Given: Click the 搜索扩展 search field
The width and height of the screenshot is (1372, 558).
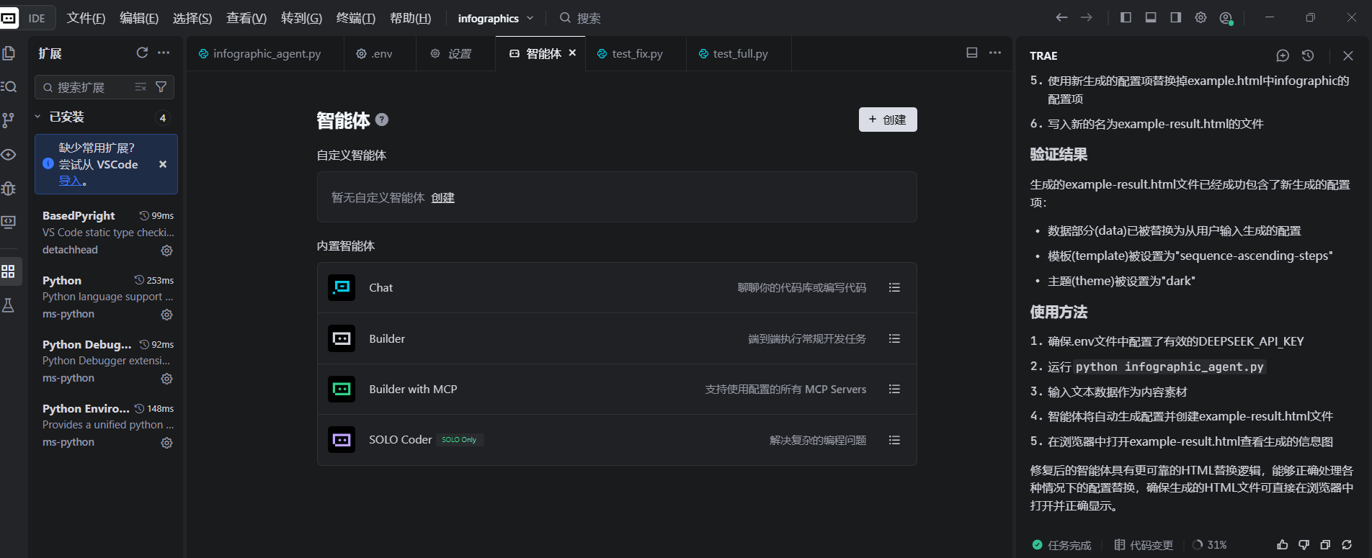Looking at the screenshot, I should coord(104,87).
